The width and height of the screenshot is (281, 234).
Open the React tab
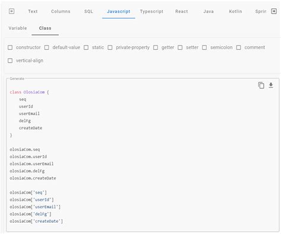(x=181, y=11)
